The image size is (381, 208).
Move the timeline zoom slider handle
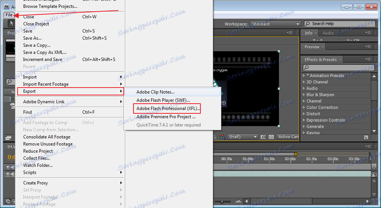point(222,201)
